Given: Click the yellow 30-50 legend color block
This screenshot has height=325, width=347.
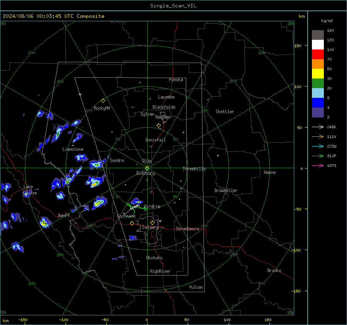Looking at the screenshot, I should (318, 74).
